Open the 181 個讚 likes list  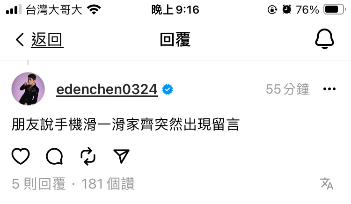pos(108,184)
